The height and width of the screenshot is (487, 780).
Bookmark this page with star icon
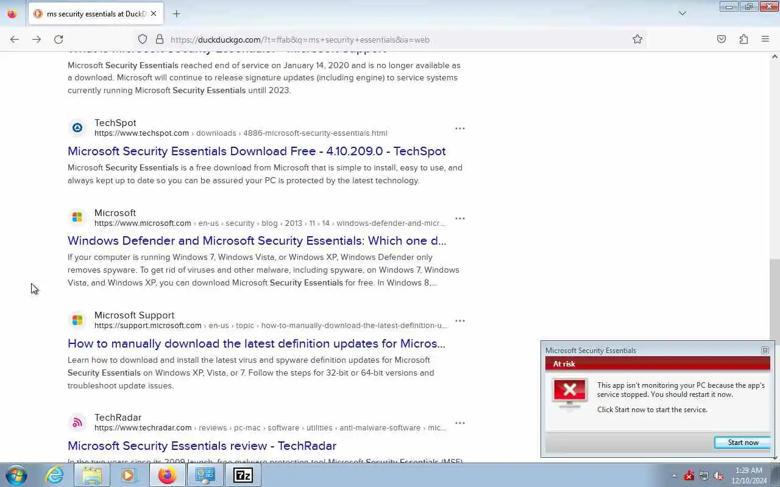point(637,40)
